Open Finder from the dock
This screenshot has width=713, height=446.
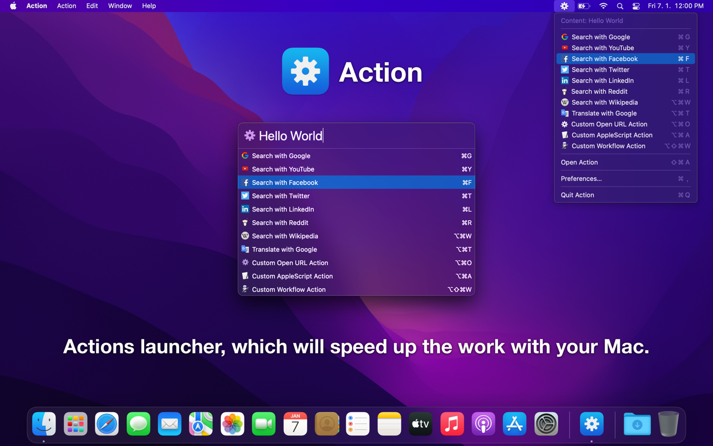point(44,424)
